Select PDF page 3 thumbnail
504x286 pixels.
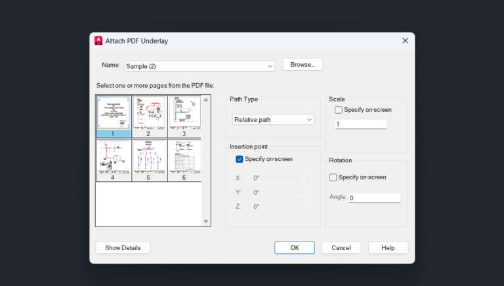(x=185, y=116)
